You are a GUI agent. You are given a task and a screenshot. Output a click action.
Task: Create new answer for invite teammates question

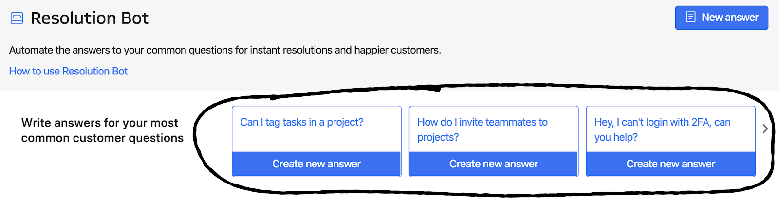pos(494,164)
